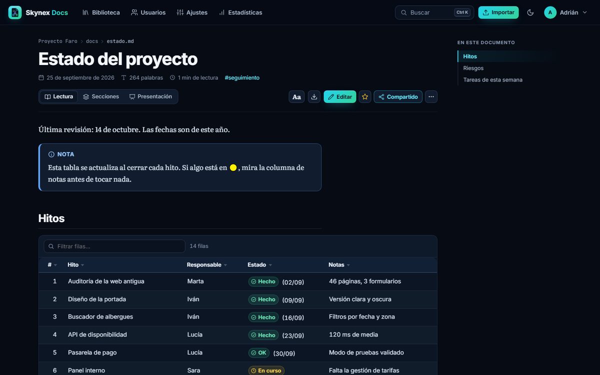
Task: Switch to Lectura view mode
Action: 59,96
